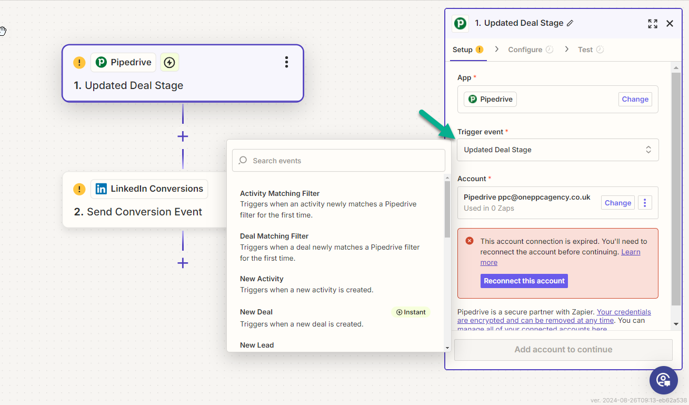This screenshot has width=689, height=405.
Task: Open 'Your credentials are encrypted' link
Action: [554, 316]
